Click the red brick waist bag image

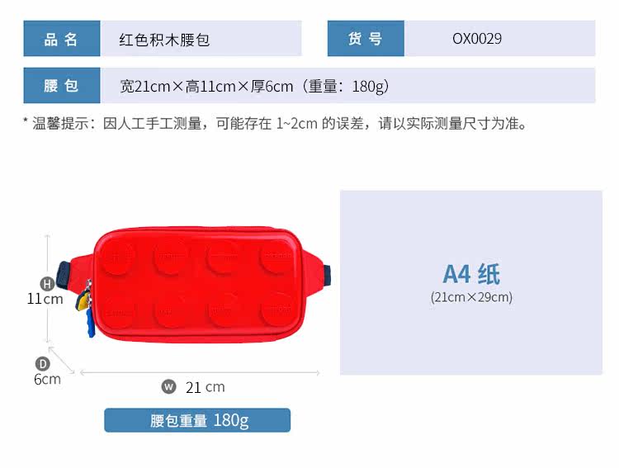(x=194, y=284)
